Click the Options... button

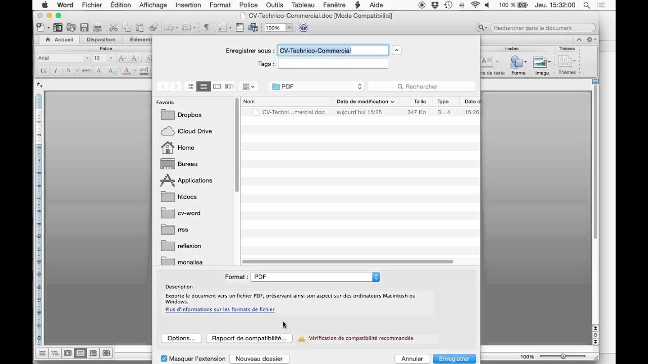pos(181,338)
